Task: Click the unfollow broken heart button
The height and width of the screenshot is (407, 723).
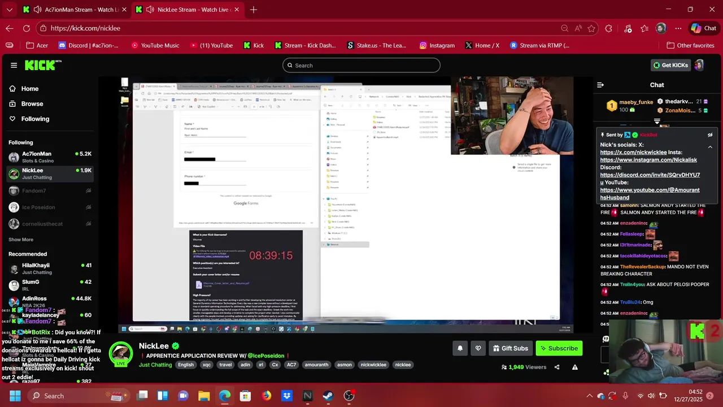Action: (478, 348)
